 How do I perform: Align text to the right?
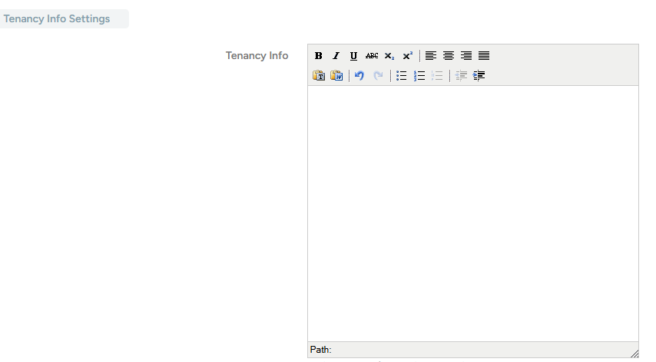(x=466, y=56)
